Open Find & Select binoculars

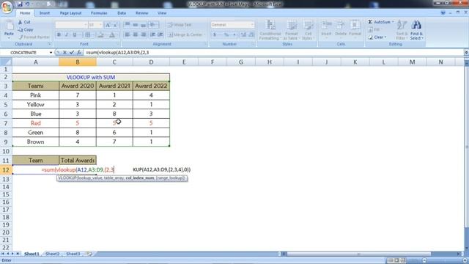[416, 30]
